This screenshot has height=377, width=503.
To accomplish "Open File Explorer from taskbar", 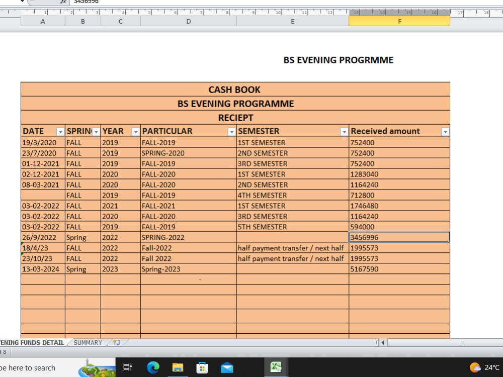I will coord(178,367).
